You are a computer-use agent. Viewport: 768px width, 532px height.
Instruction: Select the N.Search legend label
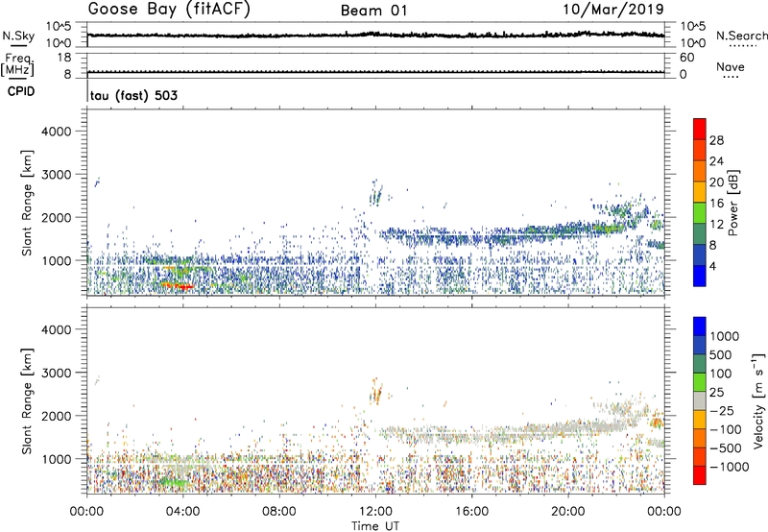(x=741, y=36)
